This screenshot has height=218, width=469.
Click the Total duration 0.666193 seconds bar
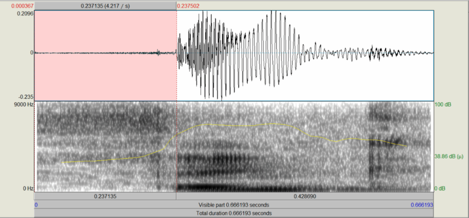tap(234, 213)
